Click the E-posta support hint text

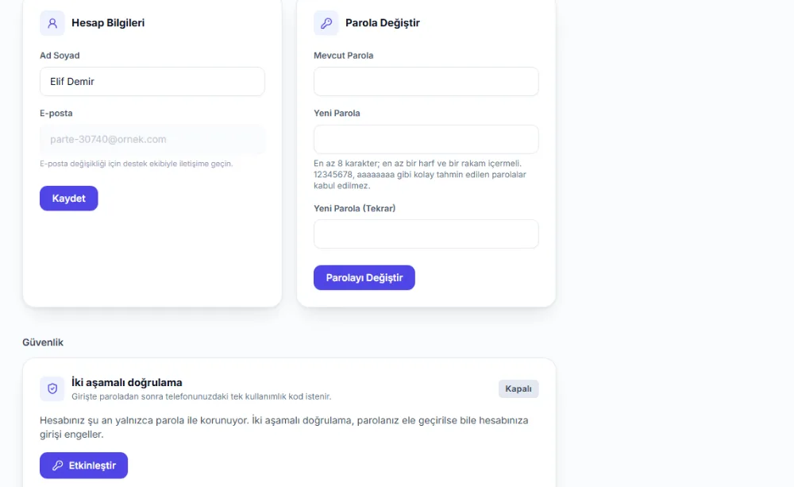click(x=137, y=164)
